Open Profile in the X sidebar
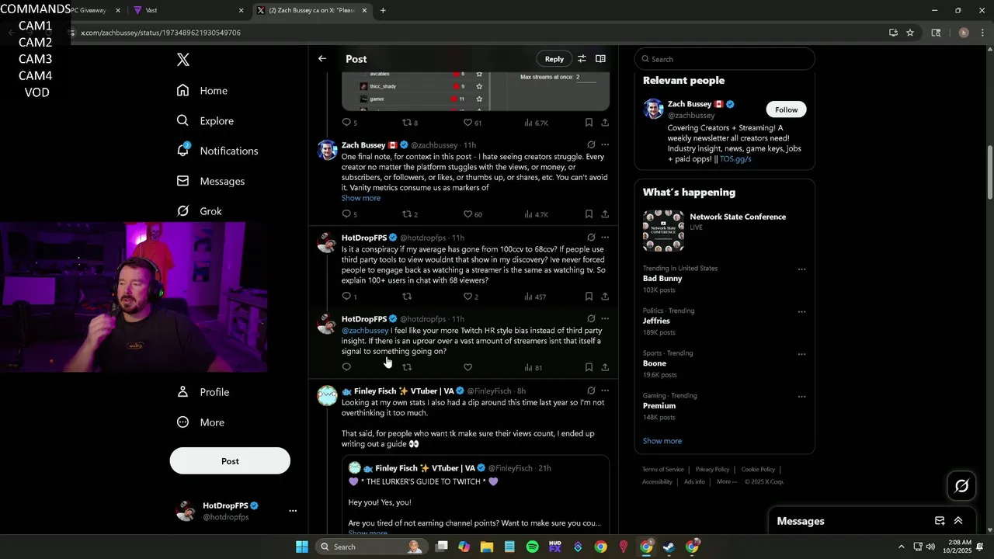This screenshot has height=559, width=994. click(203, 392)
